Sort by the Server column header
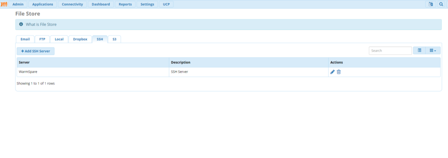This screenshot has width=448, height=158. point(93,62)
